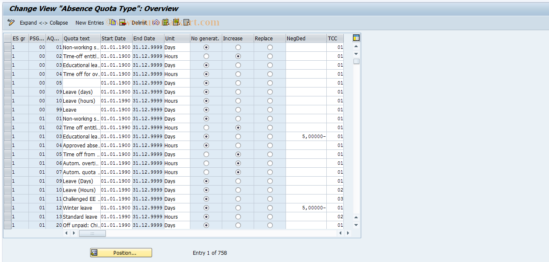Click Expand <-> Collapse button

pos(44,23)
